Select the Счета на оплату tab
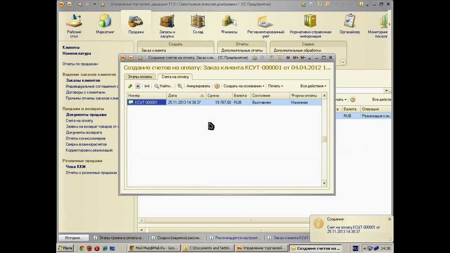 175,77
